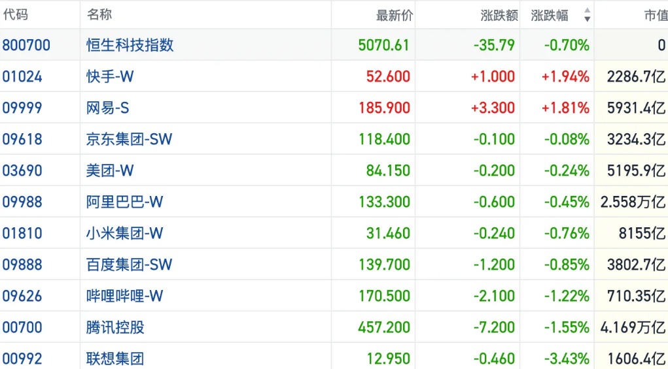Open stock code 00700
Image resolution: width=668 pixels, height=369 pixels.
click(23, 328)
